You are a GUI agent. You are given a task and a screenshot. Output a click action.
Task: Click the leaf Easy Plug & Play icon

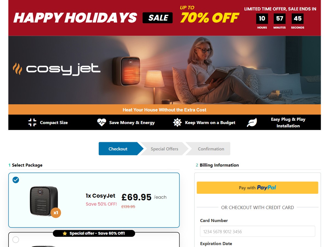click(x=252, y=122)
